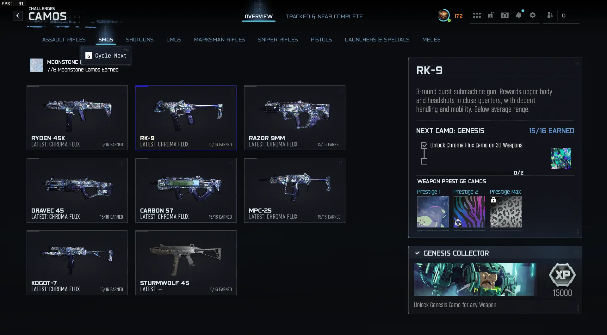Switch to the Shotguns weapon tab
Screen dimensions: 607x335
click(x=139, y=40)
